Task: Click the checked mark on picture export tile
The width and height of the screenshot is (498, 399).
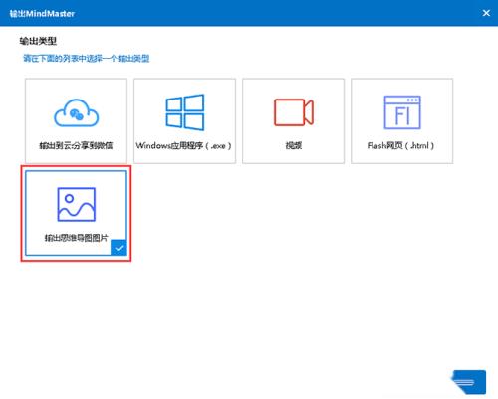Action: 119,248
